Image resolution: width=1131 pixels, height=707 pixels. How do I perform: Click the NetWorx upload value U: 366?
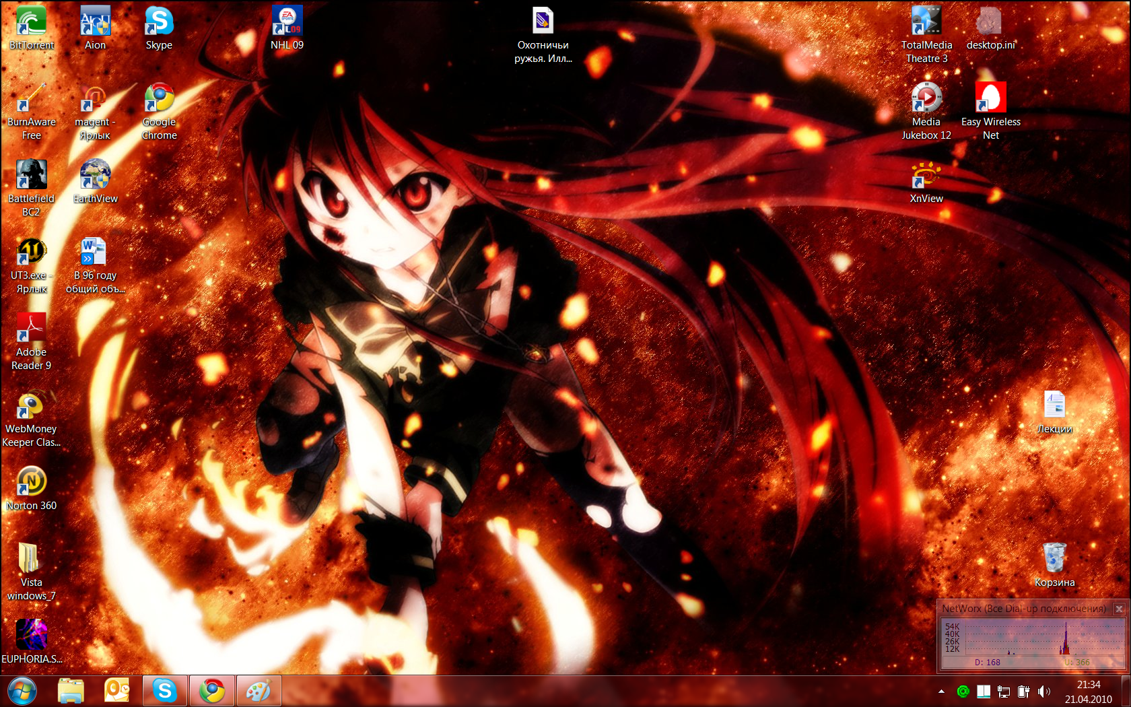[x=1077, y=663]
